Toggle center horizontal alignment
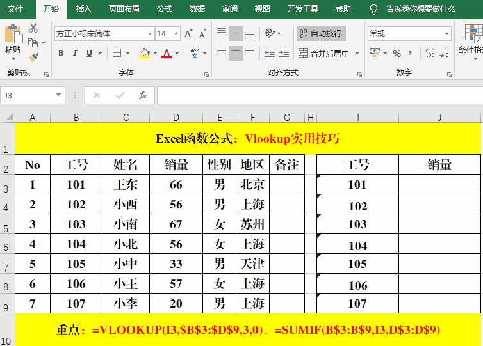 pyautogui.click(x=236, y=53)
